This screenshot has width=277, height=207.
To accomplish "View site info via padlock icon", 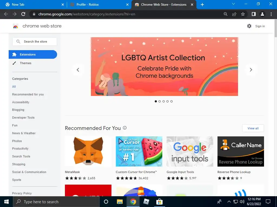I will tap(34, 14).
